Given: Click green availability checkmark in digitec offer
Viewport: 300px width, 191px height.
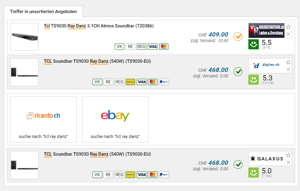Looking at the screenshot, I should coord(238,72).
